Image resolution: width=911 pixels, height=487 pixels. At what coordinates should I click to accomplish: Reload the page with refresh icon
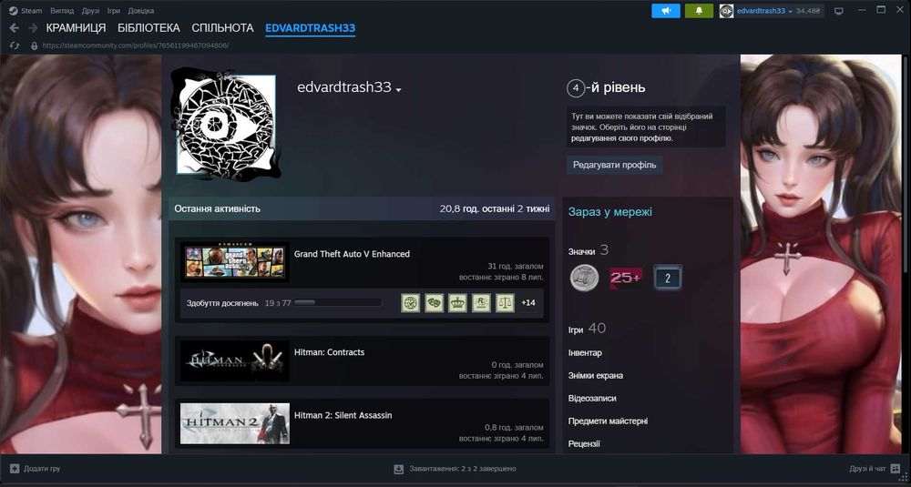15,46
